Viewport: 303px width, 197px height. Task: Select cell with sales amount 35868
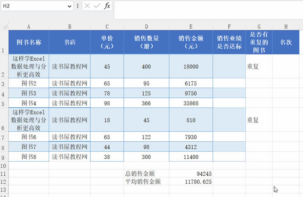pyautogui.click(x=190, y=103)
